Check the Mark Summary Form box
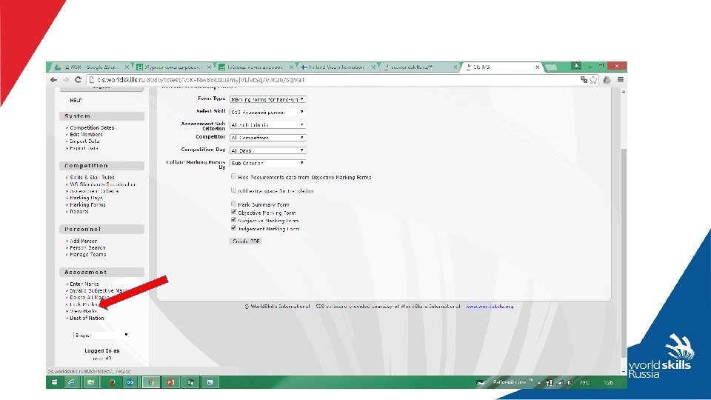 point(233,204)
